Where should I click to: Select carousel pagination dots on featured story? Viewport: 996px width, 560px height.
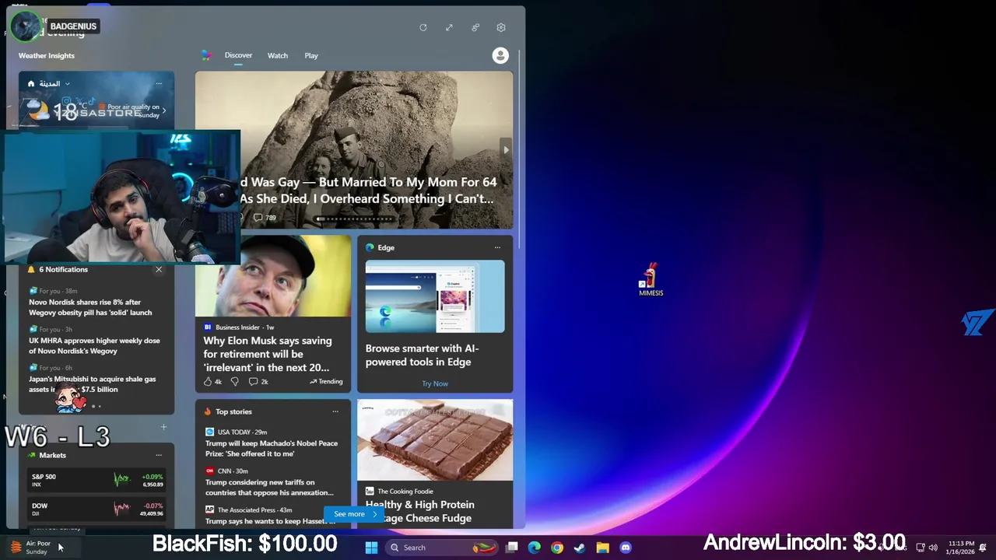point(354,219)
